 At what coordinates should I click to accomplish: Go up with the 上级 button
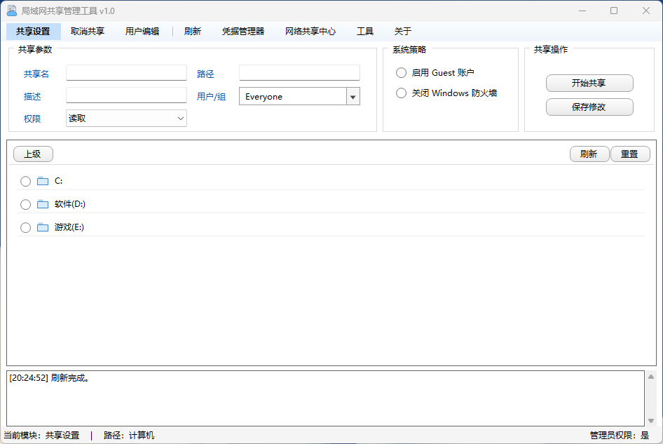[33, 154]
